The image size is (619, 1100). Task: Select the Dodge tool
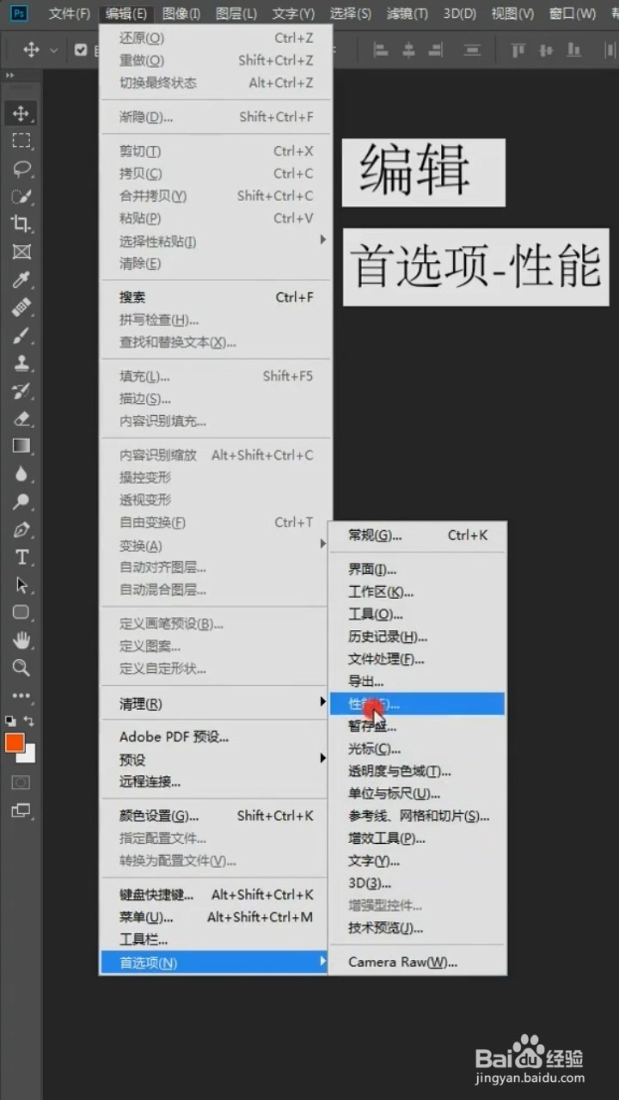coord(21,502)
